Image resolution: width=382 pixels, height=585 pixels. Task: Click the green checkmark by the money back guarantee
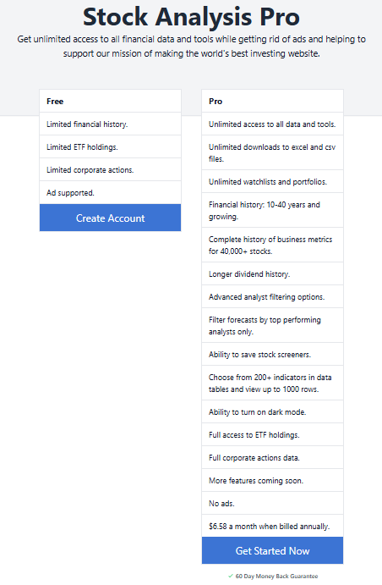pyautogui.click(x=231, y=576)
